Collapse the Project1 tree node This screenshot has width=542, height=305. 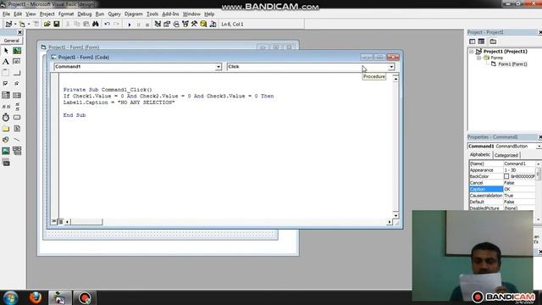coord(471,52)
